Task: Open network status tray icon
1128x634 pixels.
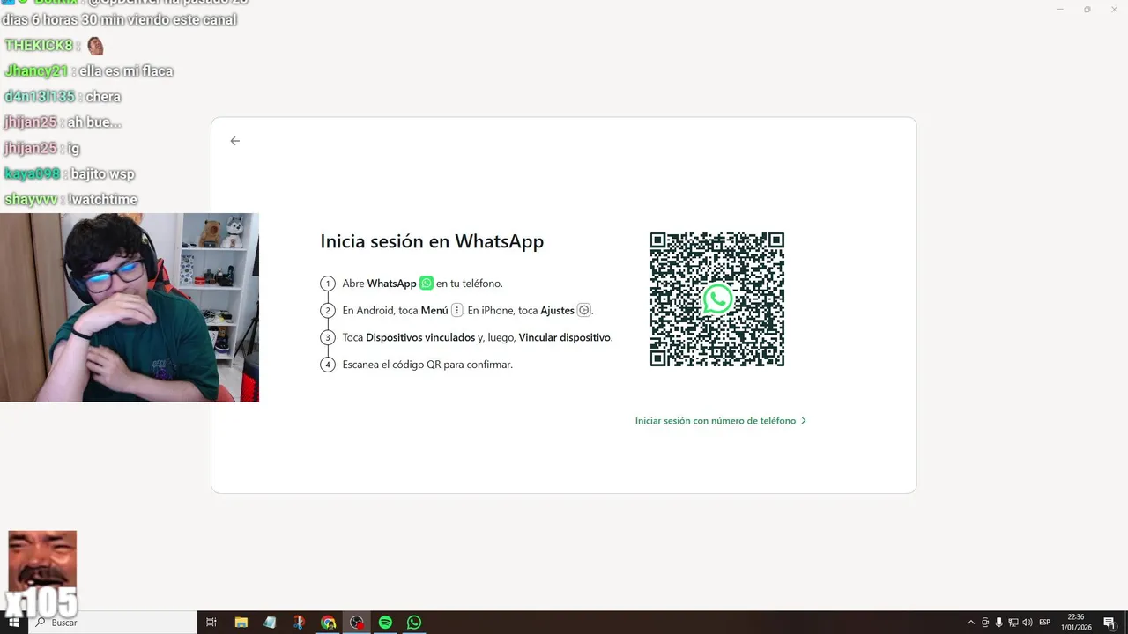Action: click(x=1013, y=623)
